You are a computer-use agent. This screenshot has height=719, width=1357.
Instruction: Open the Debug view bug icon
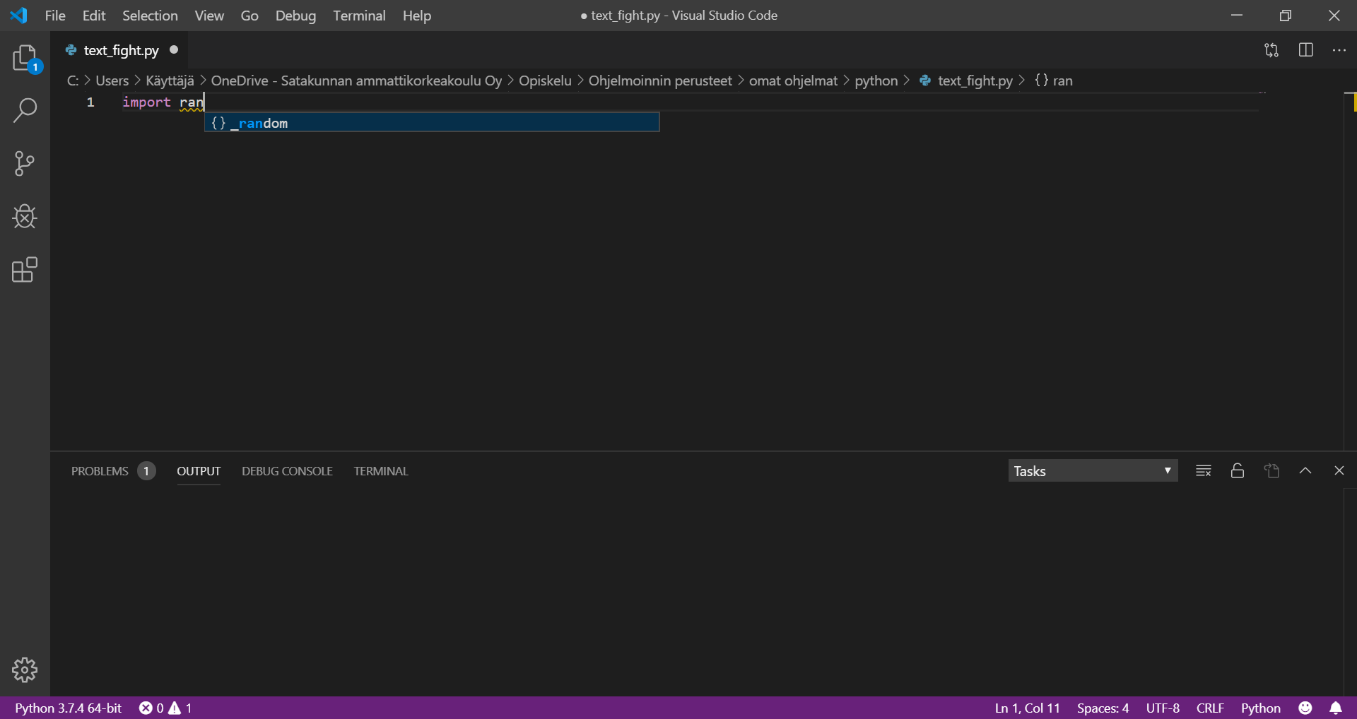pyautogui.click(x=25, y=216)
